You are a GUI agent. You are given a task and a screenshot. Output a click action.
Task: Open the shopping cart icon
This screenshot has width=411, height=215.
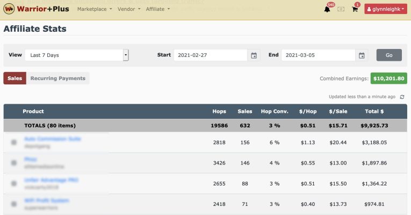point(355,10)
